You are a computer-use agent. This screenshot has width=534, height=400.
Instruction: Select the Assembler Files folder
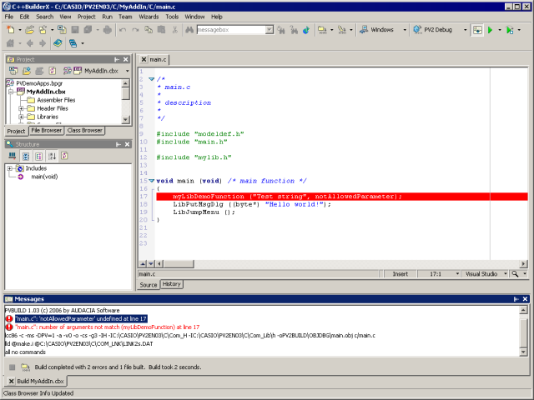click(x=56, y=100)
